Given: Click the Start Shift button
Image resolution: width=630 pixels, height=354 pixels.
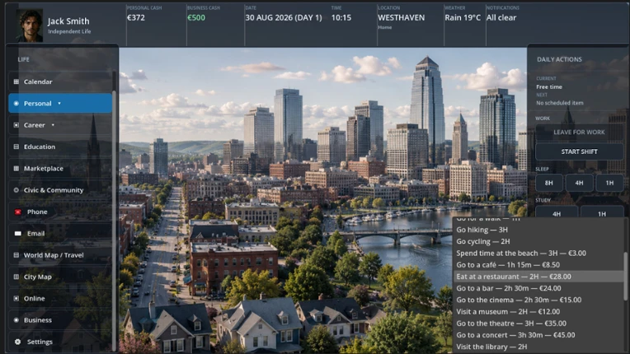Looking at the screenshot, I should tap(579, 151).
